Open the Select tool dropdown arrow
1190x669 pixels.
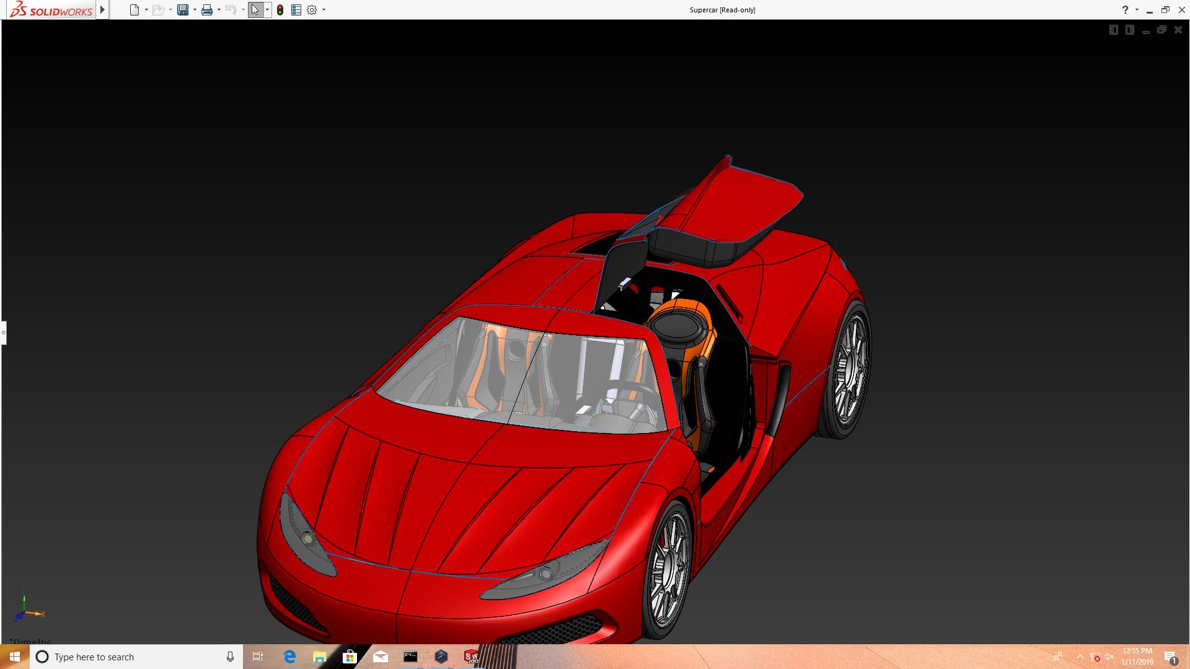point(267,10)
